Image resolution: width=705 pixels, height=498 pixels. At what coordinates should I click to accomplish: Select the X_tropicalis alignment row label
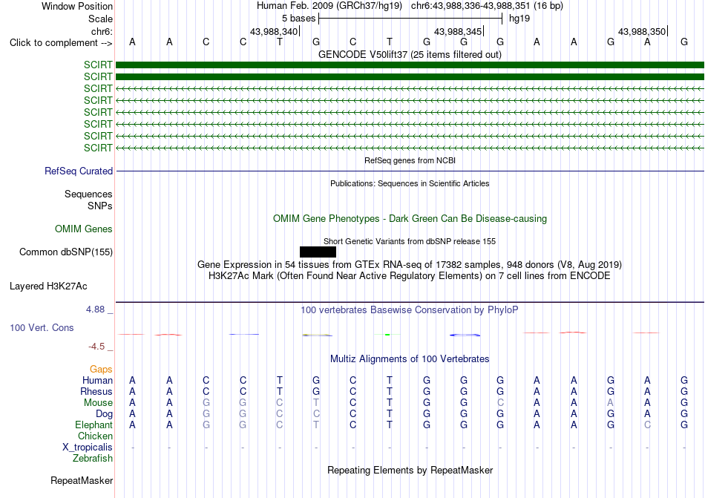tap(88, 448)
